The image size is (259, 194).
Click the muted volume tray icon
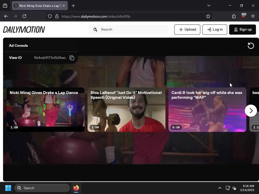pyautogui.click(x=234, y=188)
